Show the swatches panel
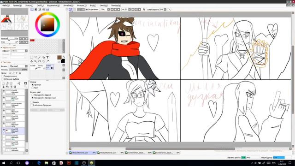Screen dimensions: 295x166 tap(47, 9)
